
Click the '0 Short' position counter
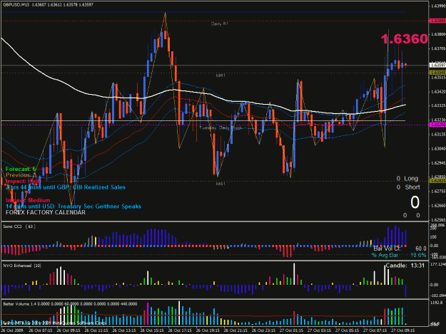pos(408,187)
